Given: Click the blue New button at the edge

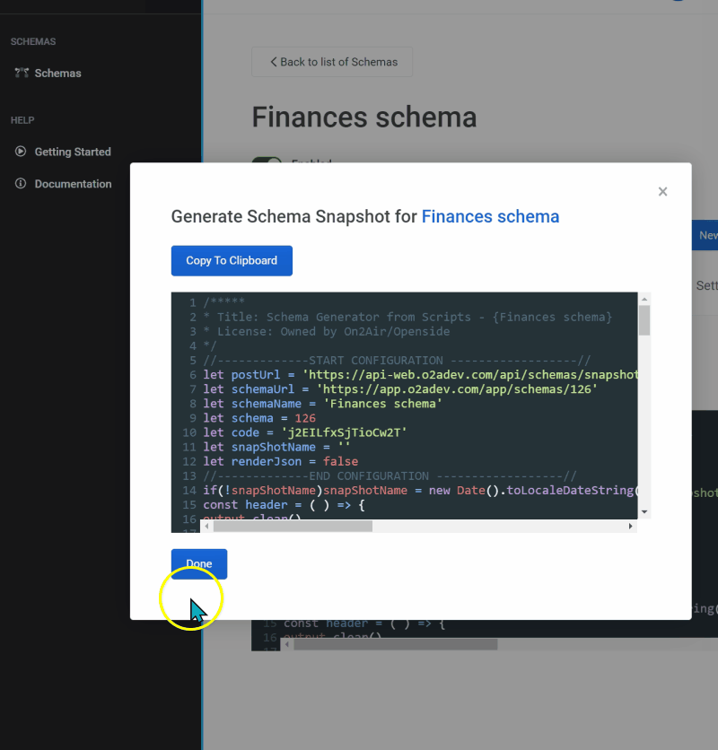Looking at the screenshot, I should click(708, 234).
